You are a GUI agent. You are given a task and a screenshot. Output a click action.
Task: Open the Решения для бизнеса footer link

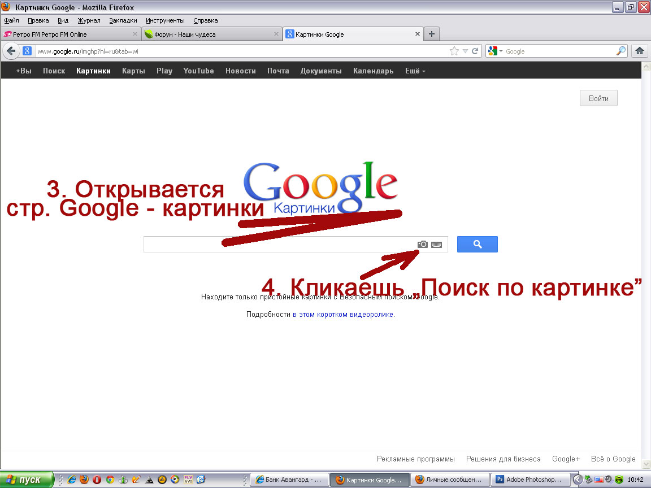point(503,459)
